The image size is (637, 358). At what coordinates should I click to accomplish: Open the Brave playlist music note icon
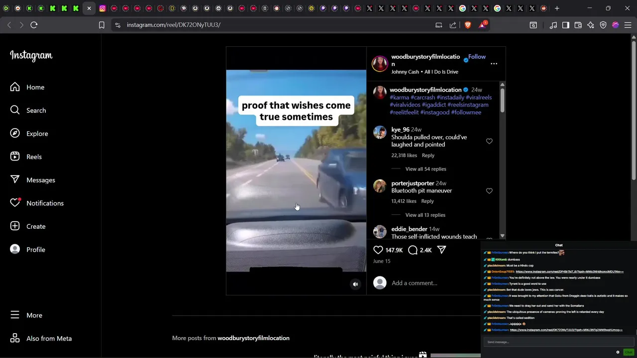pos(553,25)
